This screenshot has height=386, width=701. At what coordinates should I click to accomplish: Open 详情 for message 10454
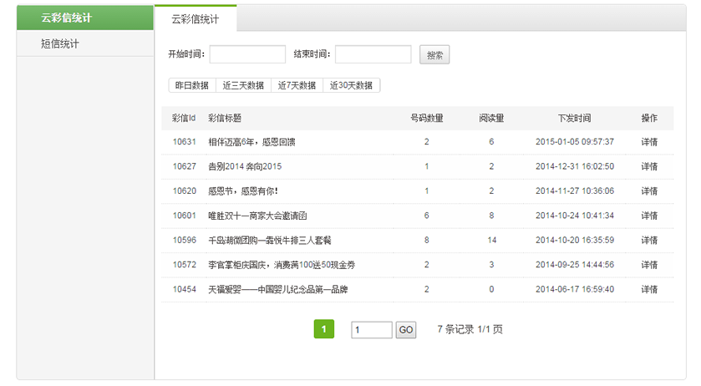click(x=649, y=289)
